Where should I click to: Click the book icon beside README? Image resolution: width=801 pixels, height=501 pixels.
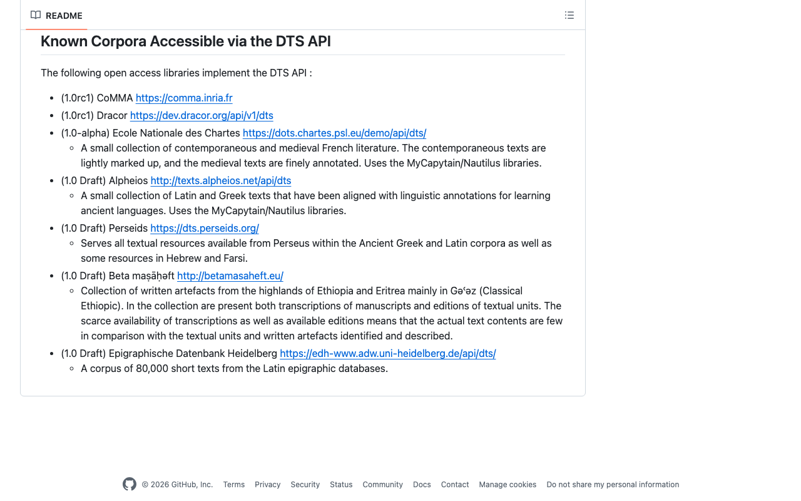pos(35,14)
